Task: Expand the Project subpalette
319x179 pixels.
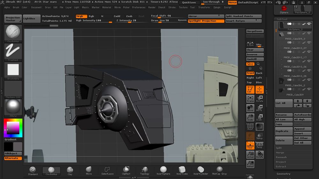Action: tap(281, 162)
